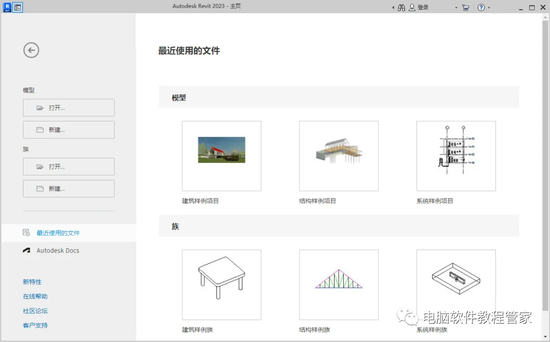Open the 系统样例族 thumbnail

click(456, 285)
